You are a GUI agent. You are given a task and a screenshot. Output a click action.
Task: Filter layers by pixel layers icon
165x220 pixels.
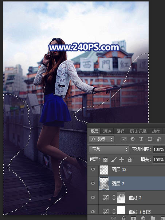pyautogui.click(x=124, y=139)
